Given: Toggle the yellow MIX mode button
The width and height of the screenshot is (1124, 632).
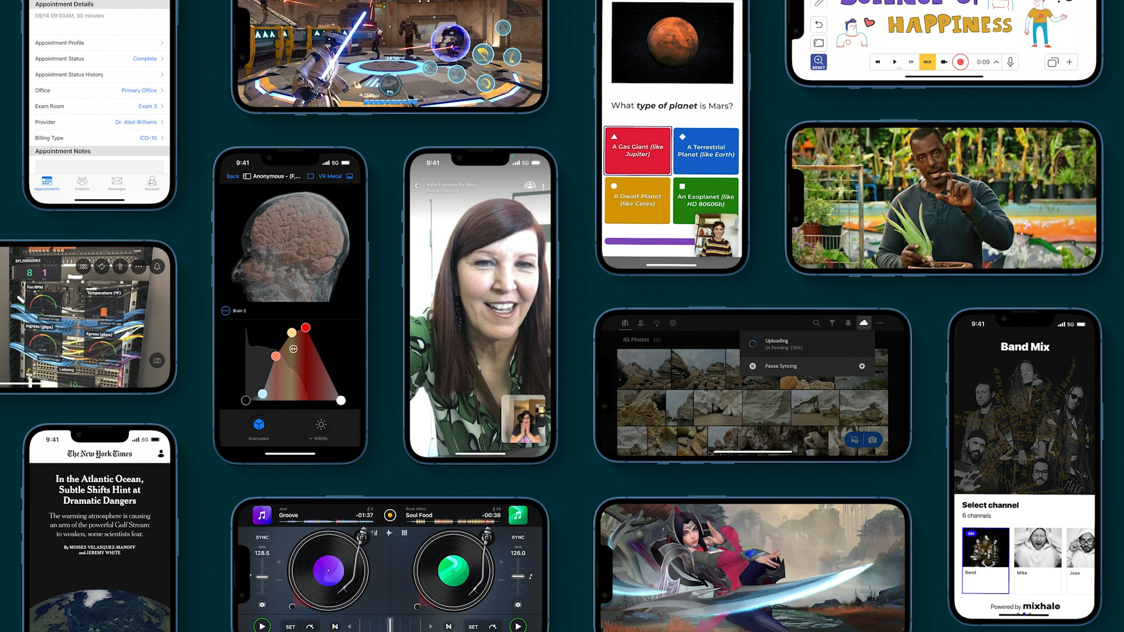Looking at the screenshot, I should pyautogui.click(x=927, y=62).
